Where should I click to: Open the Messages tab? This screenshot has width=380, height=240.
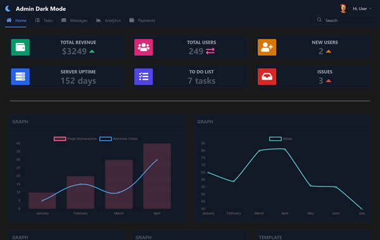[x=74, y=21]
